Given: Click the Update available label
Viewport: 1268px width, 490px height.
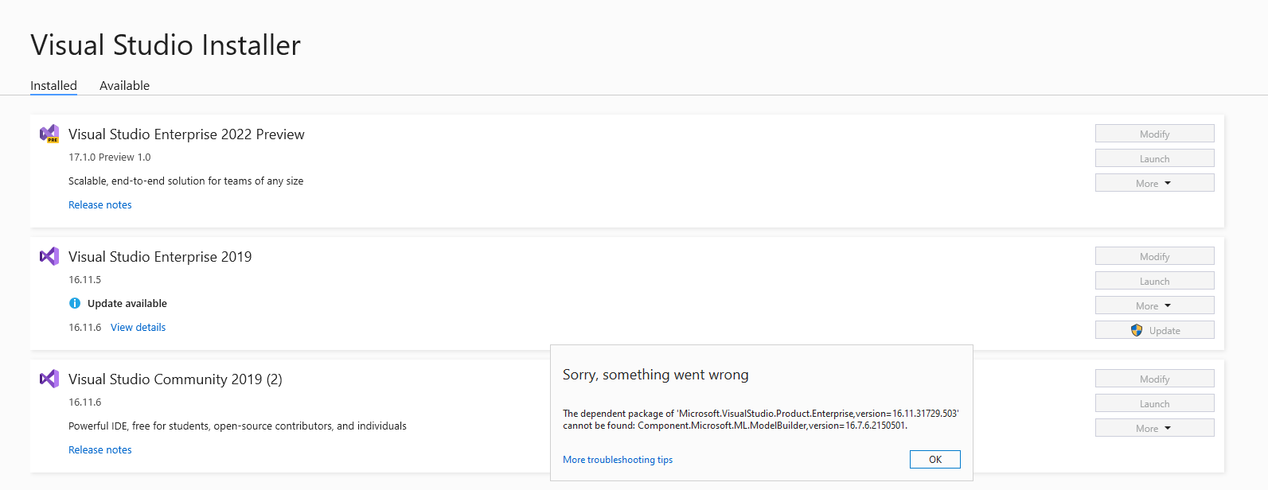Looking at the screenshot, I should click(127, 303).
